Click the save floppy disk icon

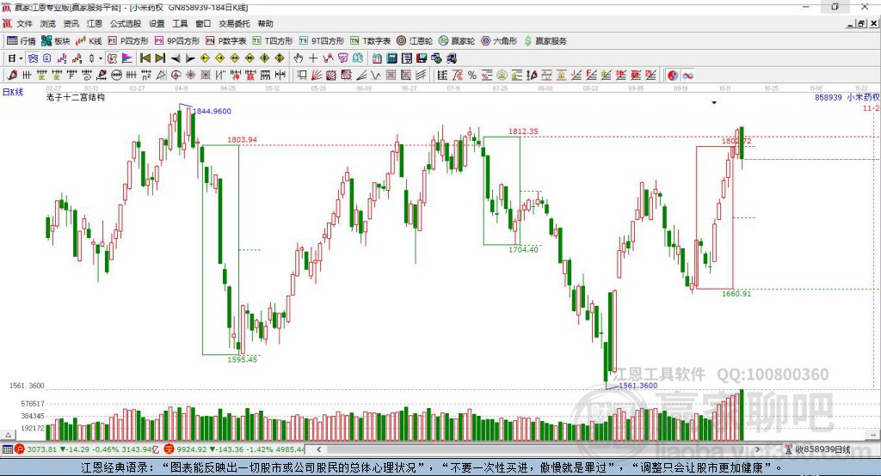coord(422,58)
